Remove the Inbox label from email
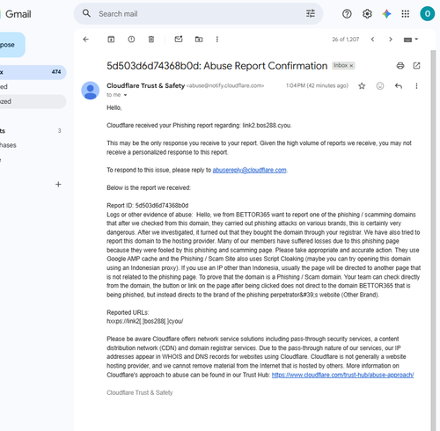 pos(351,66)
